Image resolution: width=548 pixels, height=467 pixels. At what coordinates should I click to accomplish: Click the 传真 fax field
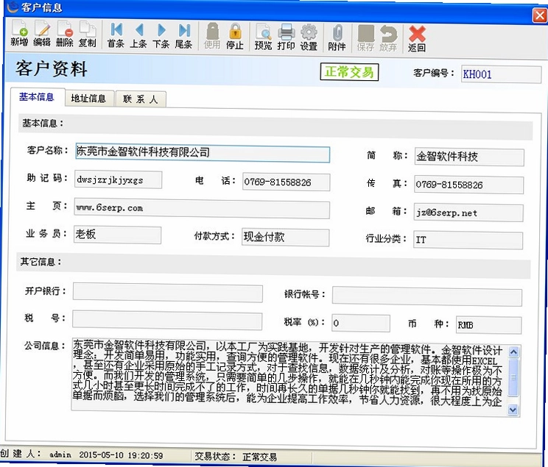point(468,185)
